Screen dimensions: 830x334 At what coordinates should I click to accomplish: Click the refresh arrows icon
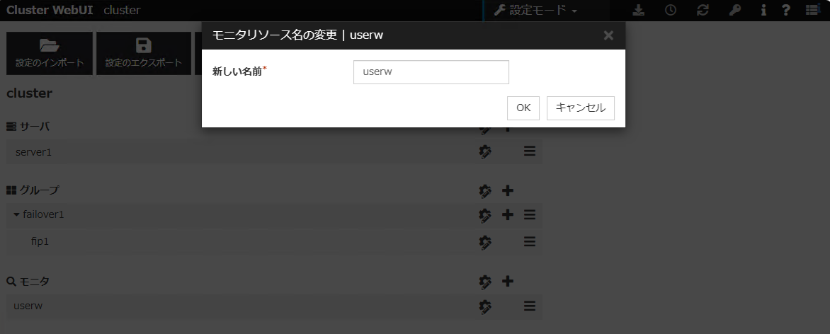(x=703, y=11)
